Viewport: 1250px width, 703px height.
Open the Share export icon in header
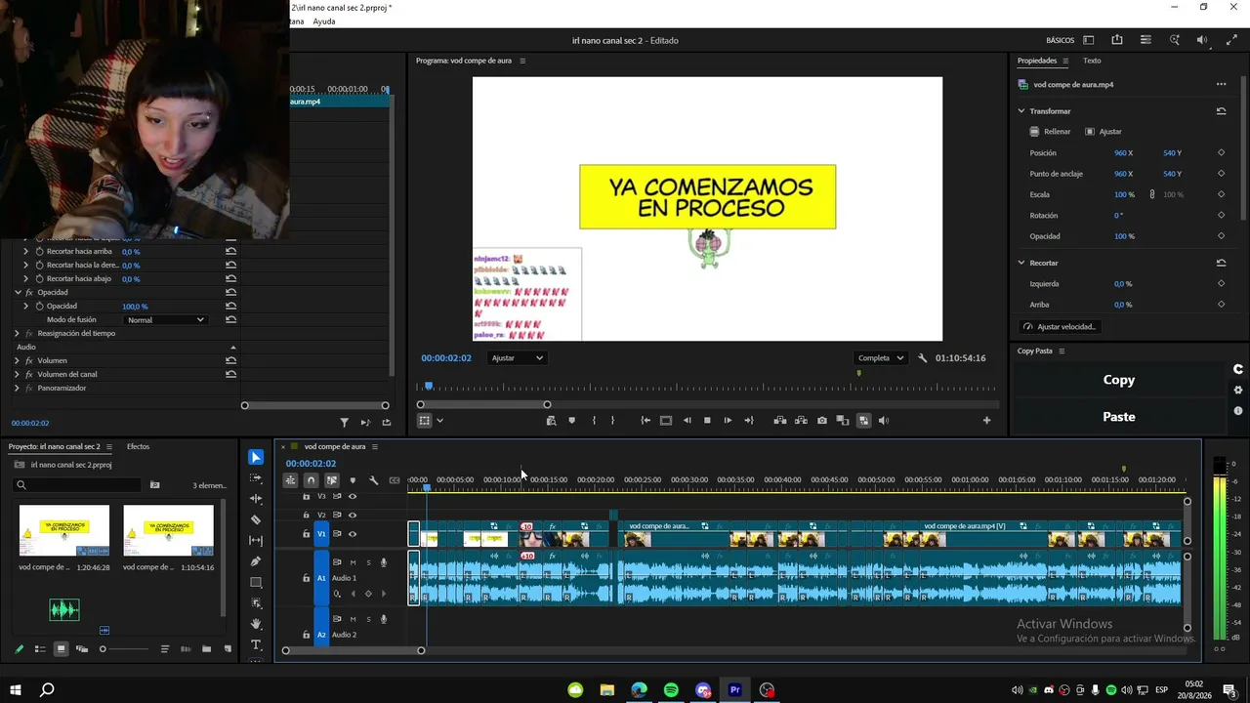[x=1116, y=40]
